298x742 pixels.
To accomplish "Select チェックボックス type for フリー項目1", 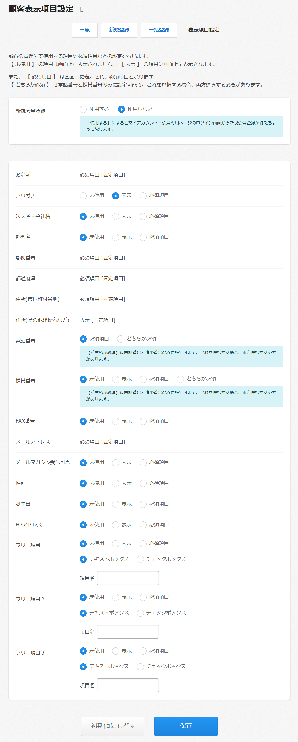I will click(x=140, y=559).
